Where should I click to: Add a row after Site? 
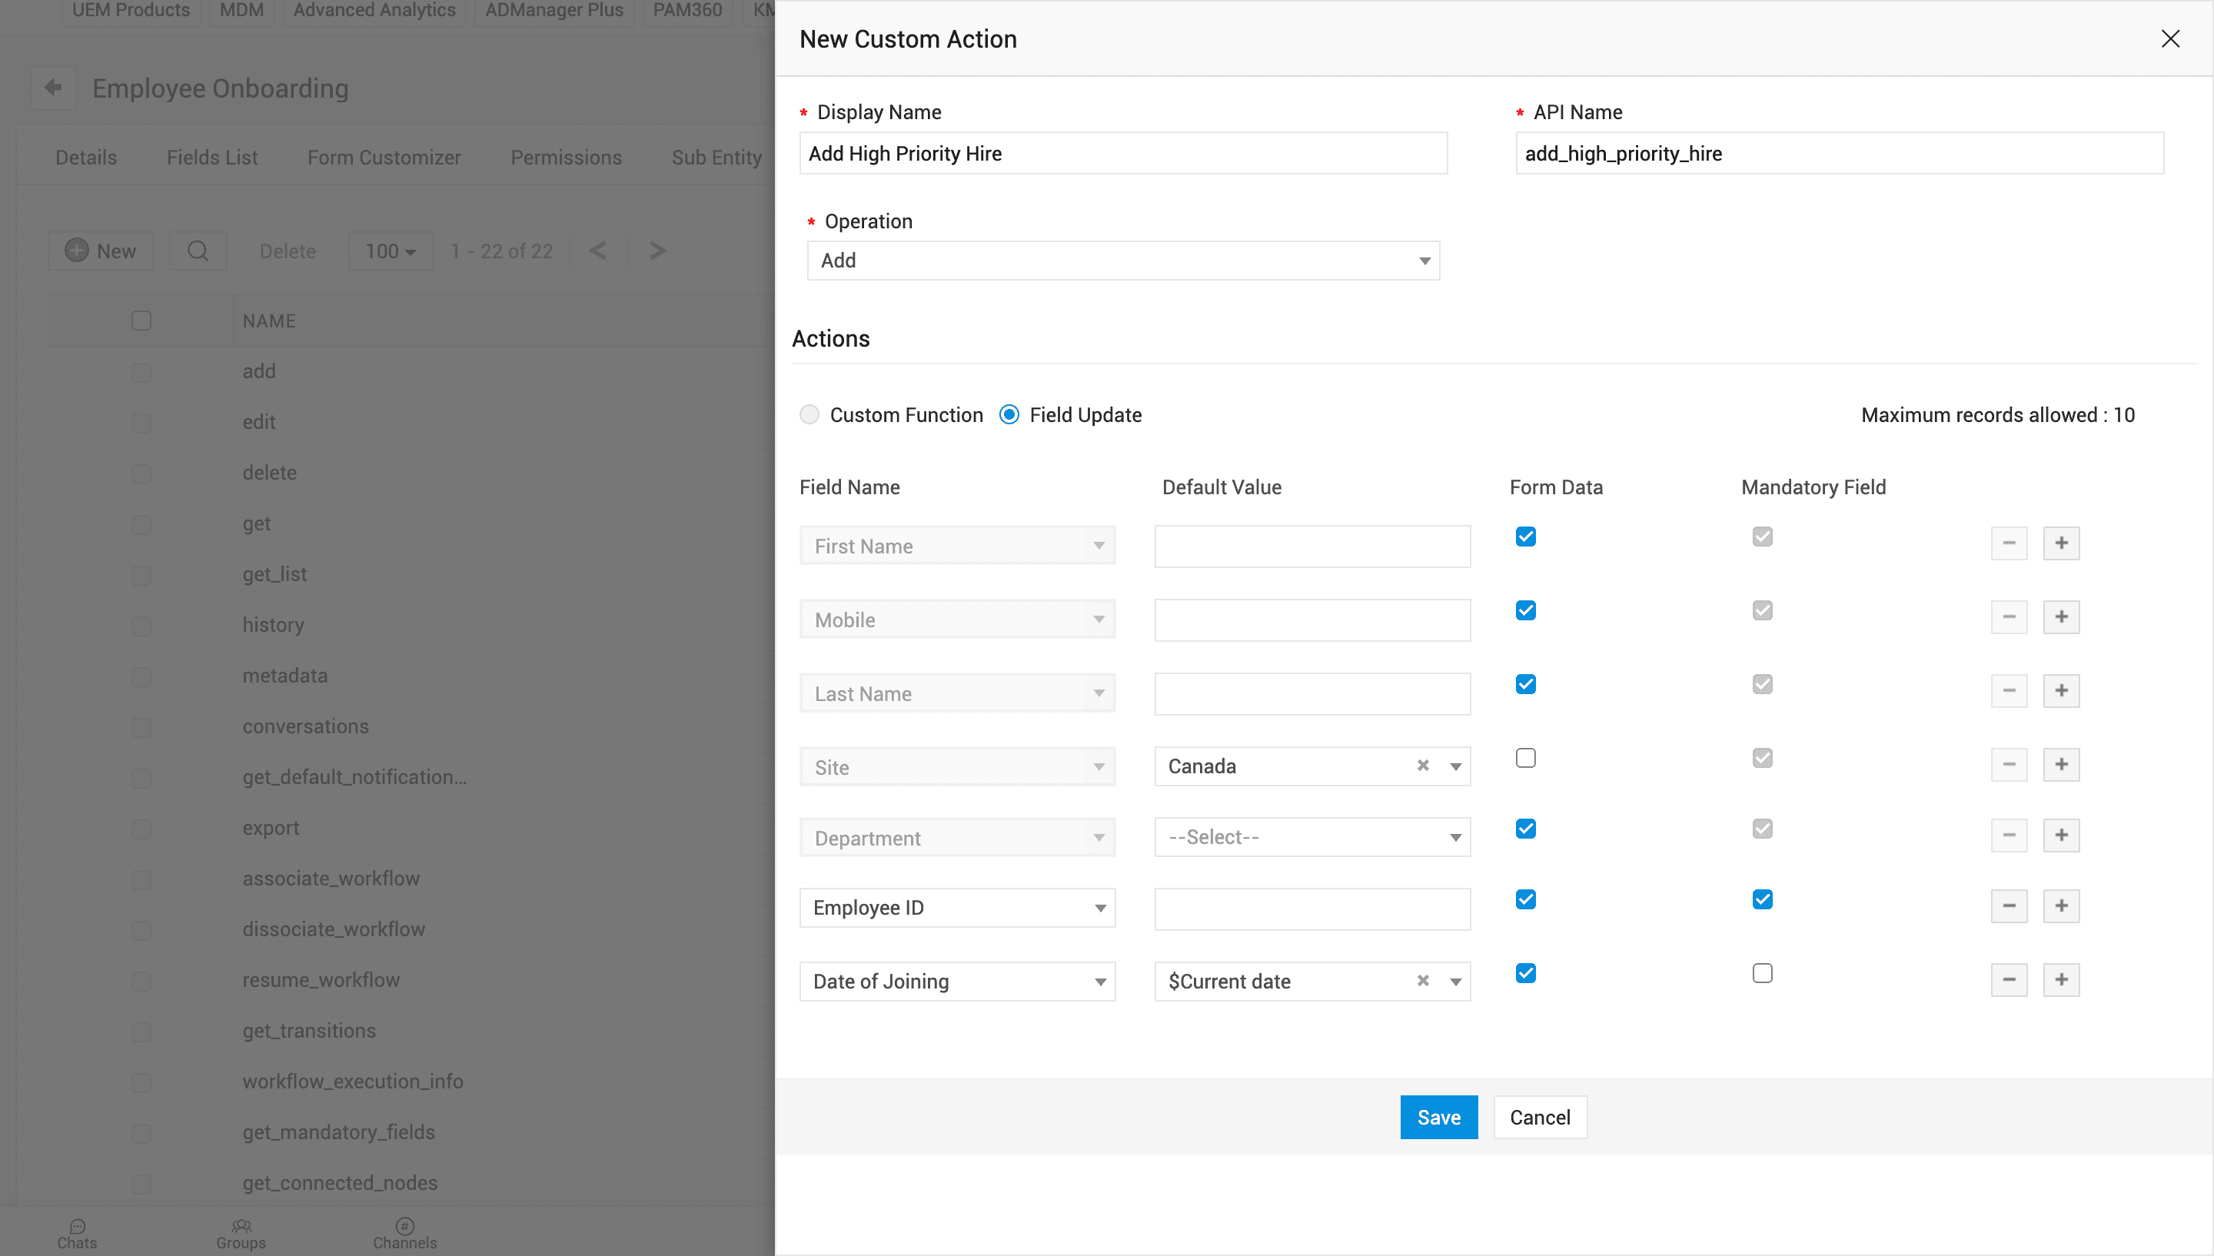coord(2061,764)
